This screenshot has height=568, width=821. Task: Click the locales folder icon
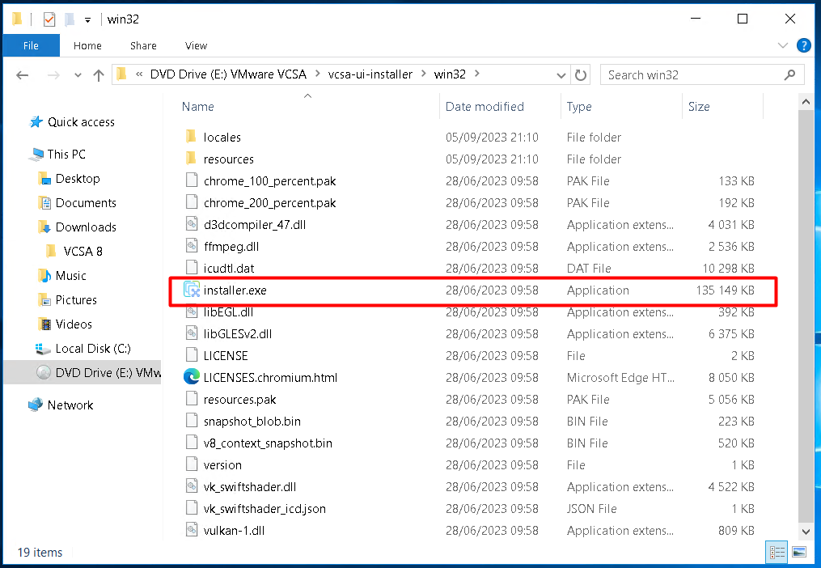[x=192, y=137]
